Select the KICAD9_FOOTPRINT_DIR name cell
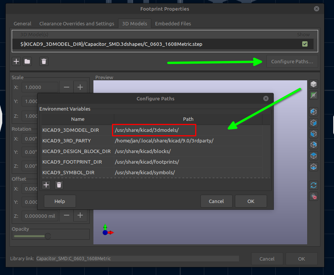This screenshot has width=334, height=275. tap(78, 162)
